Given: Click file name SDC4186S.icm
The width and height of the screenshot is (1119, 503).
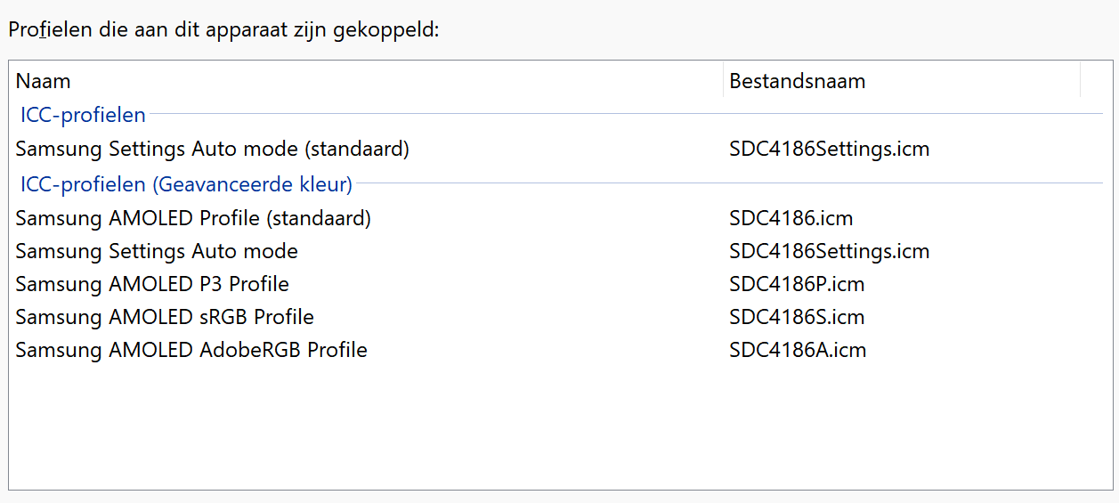Looking at the screenshot, I should point(797,317).
